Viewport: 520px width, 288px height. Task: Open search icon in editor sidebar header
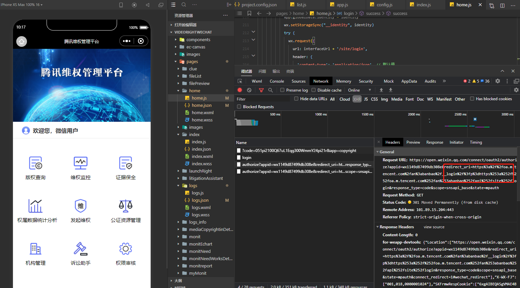click(184, 5)
